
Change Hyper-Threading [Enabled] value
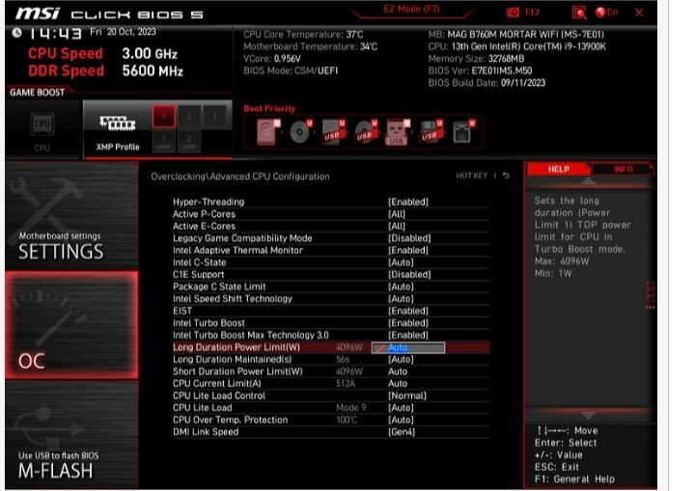(x=408, y=202)
